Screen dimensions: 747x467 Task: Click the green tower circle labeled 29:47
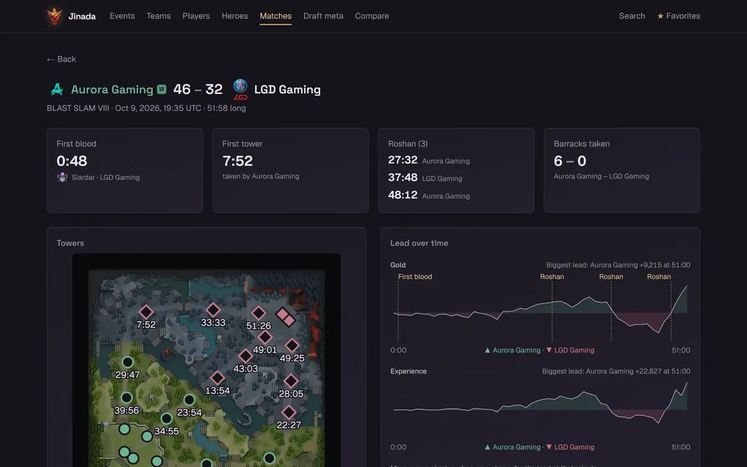click(128, 362)
